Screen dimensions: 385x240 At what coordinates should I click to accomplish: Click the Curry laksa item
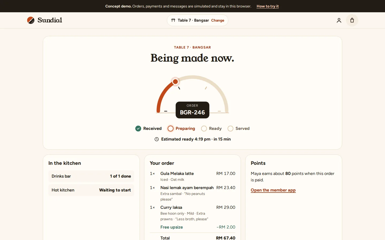click(192, 213)
